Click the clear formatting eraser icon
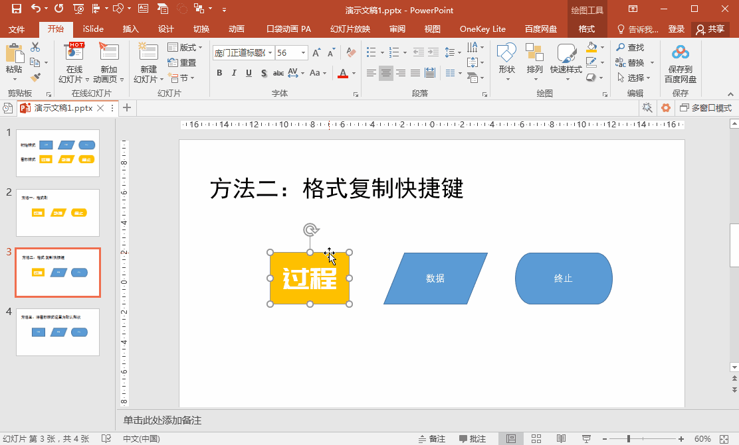Image resolution: width=739 pixels, height=445 pixels. tap(352, 52)
